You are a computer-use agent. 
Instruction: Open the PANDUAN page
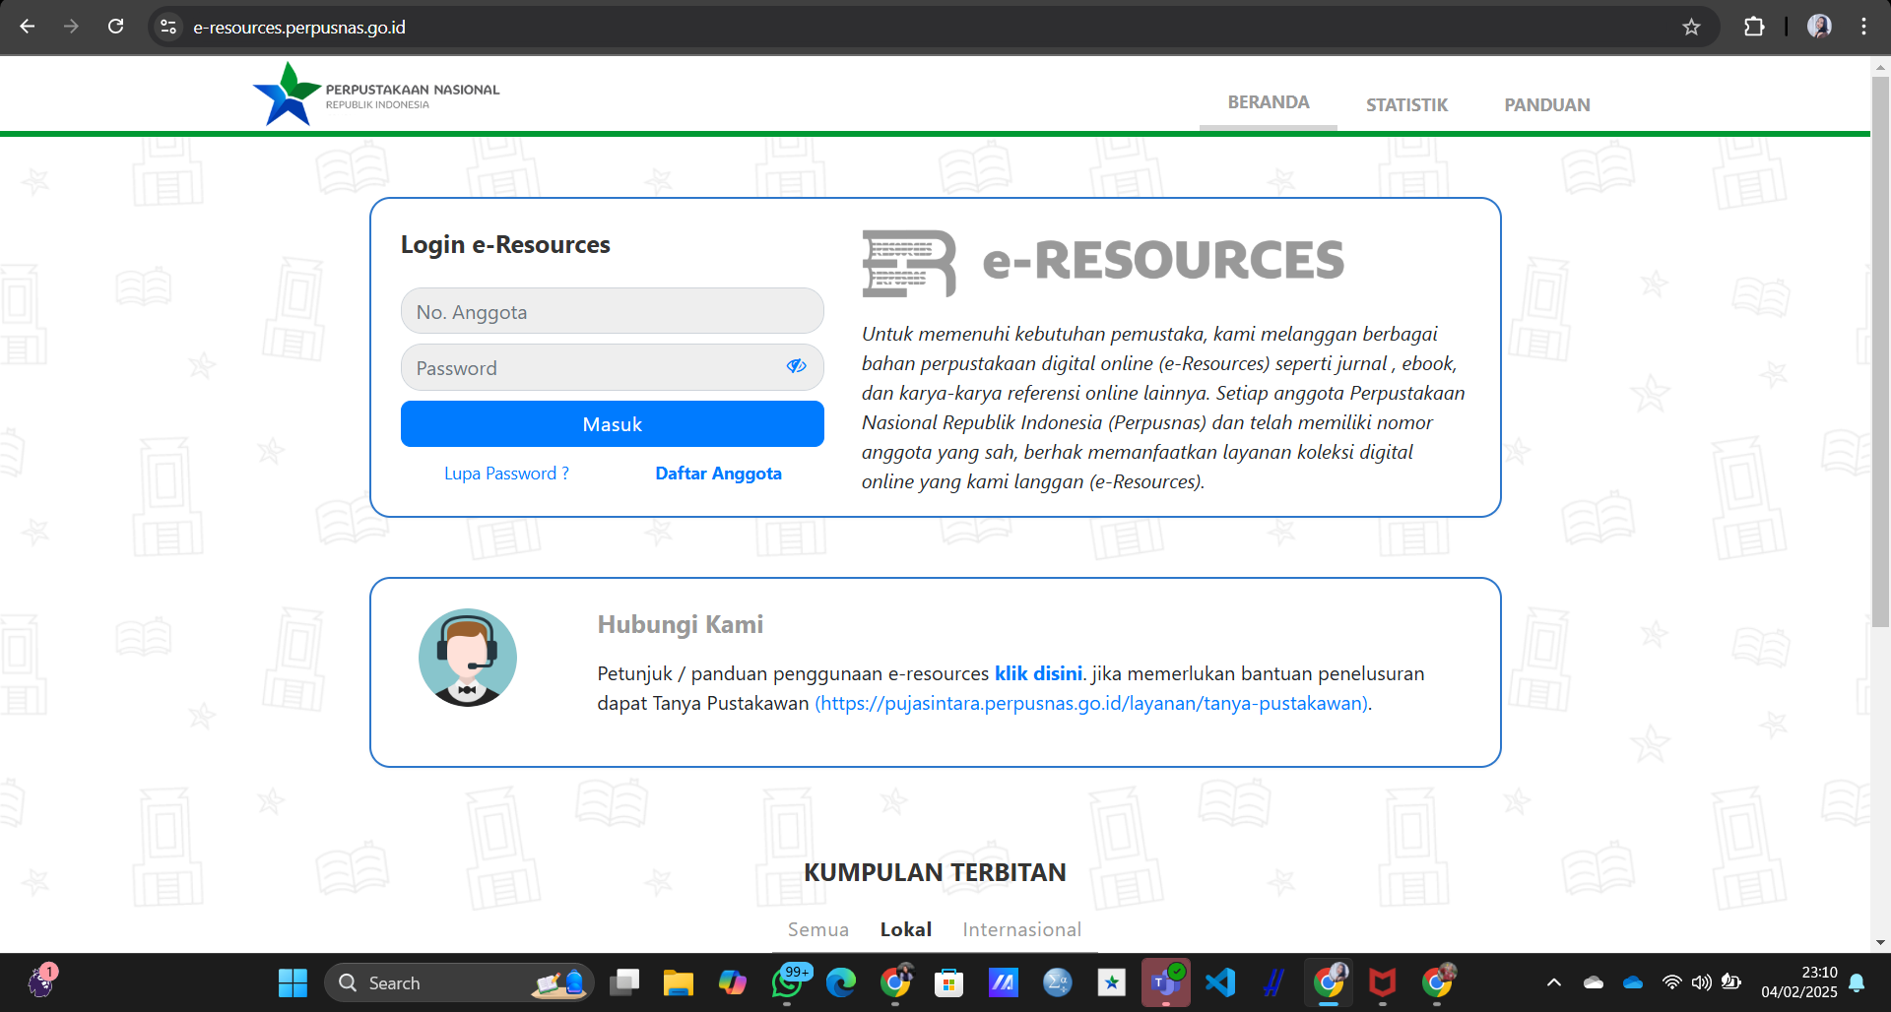tap(1546, 104)
